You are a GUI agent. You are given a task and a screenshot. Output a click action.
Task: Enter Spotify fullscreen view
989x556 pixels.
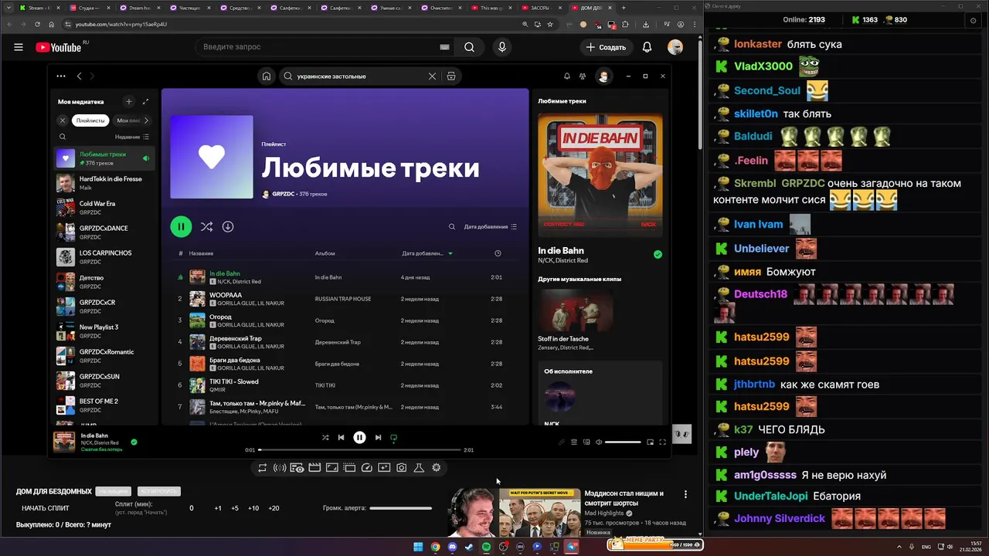coord(662,442)
